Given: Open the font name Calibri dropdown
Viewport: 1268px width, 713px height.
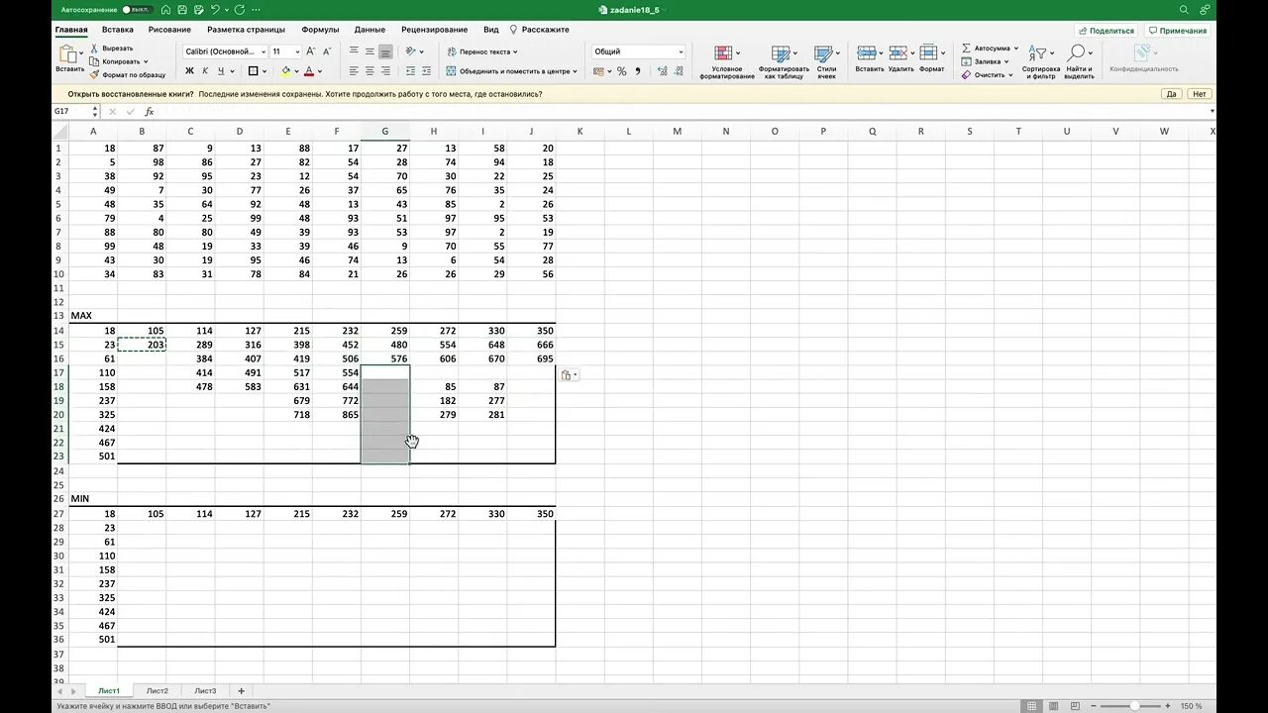Looking at the screenshot, I should pos(264,51).
